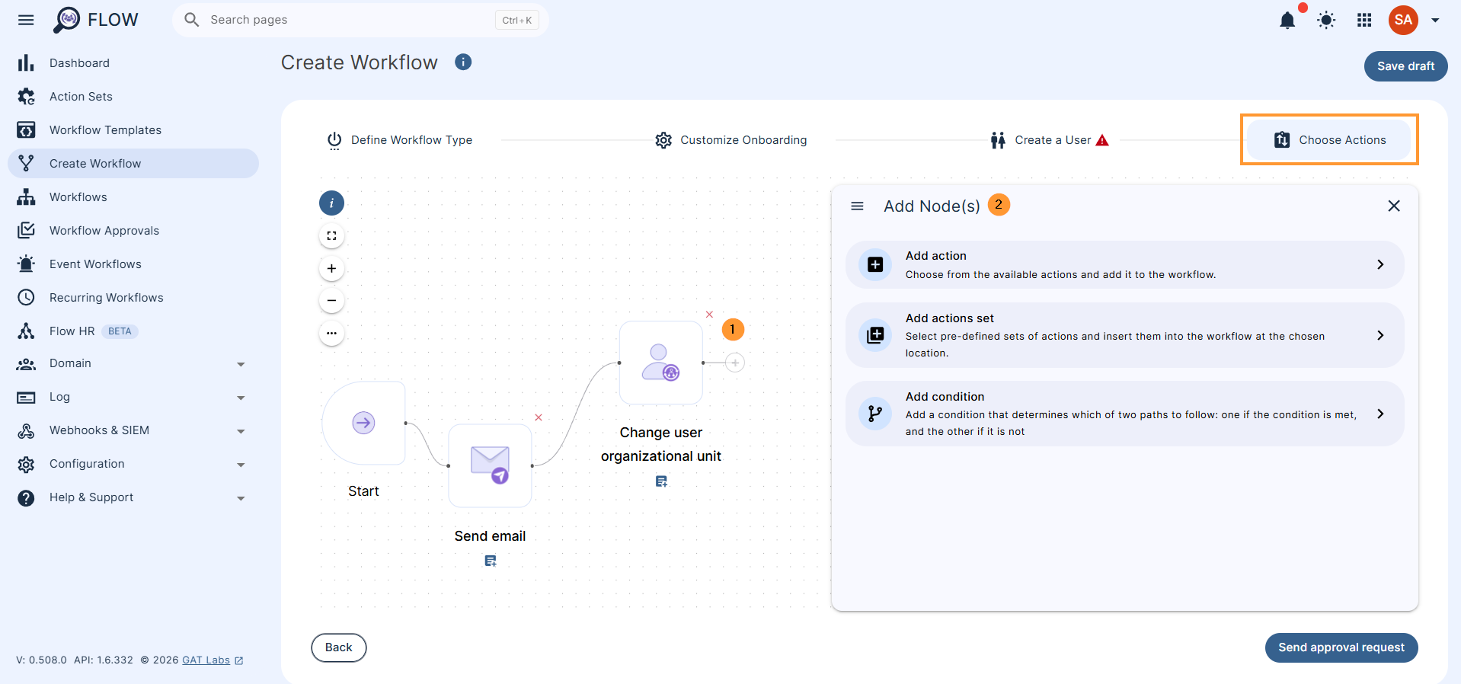Toggle light/dark theme sun icon
The image size is (1461, 684).
pos(1326,21)
